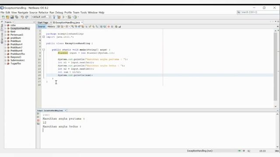The height and width of the screenshot is (157, 280).
Task: Click the Build Project hammer icon
Action: pos(54,17)
